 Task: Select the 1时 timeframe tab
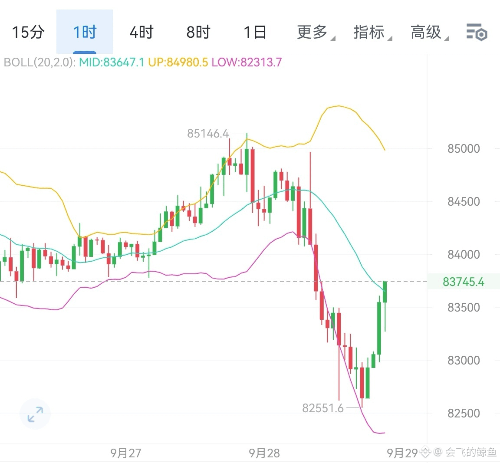[x=85, y=32]
